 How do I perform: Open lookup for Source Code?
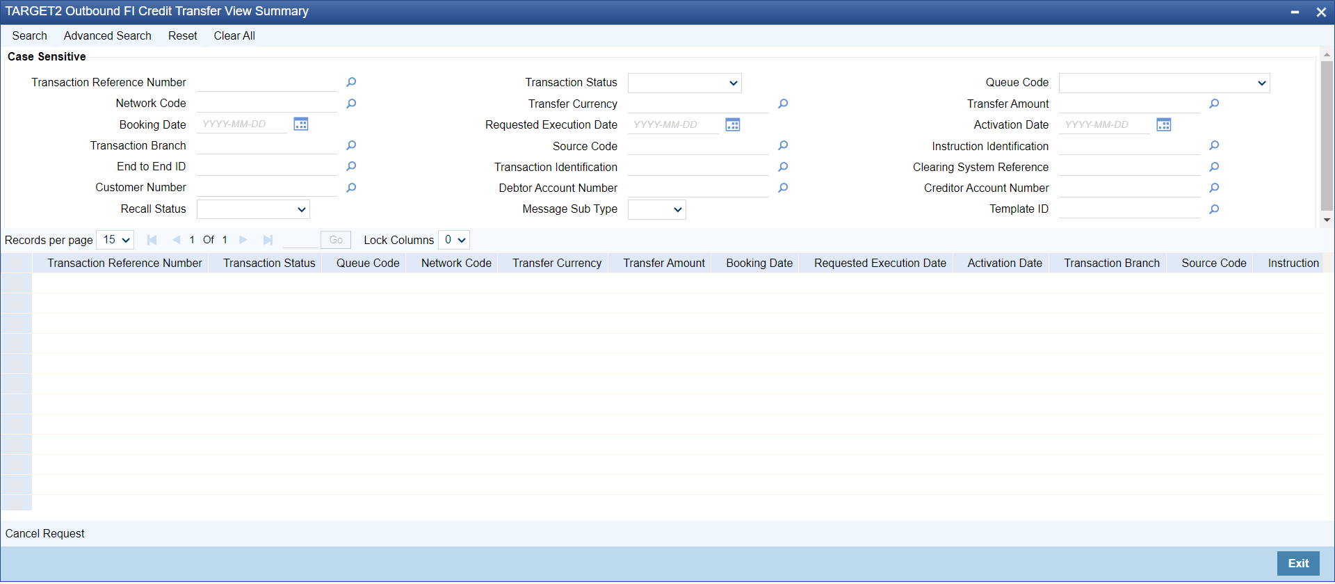(x=783, y=146)
